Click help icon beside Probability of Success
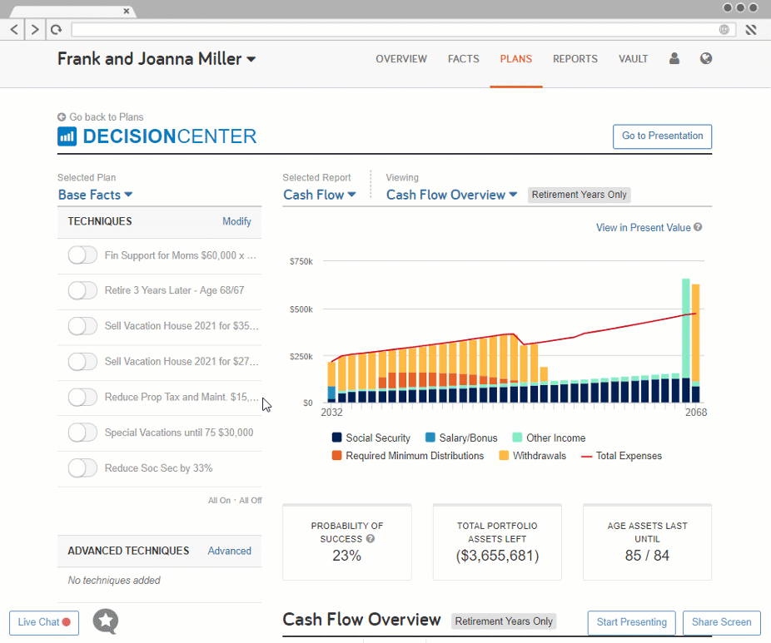The height and width of the screenshot is (643, 771). tap(371, 538)
